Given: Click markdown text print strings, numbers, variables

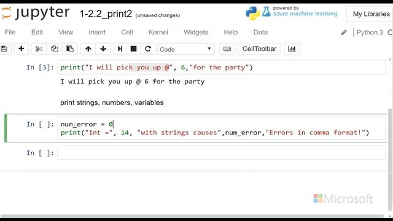Looking at the screenshot, I should coord(112,103).
